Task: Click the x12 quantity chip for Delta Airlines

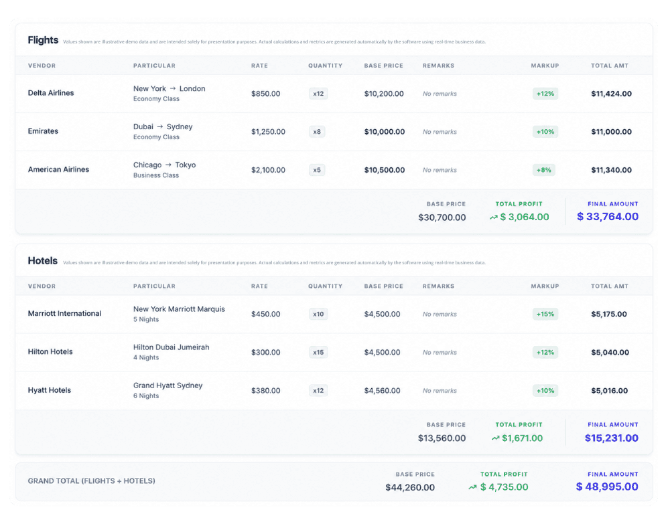Action: tap(318, 94)
